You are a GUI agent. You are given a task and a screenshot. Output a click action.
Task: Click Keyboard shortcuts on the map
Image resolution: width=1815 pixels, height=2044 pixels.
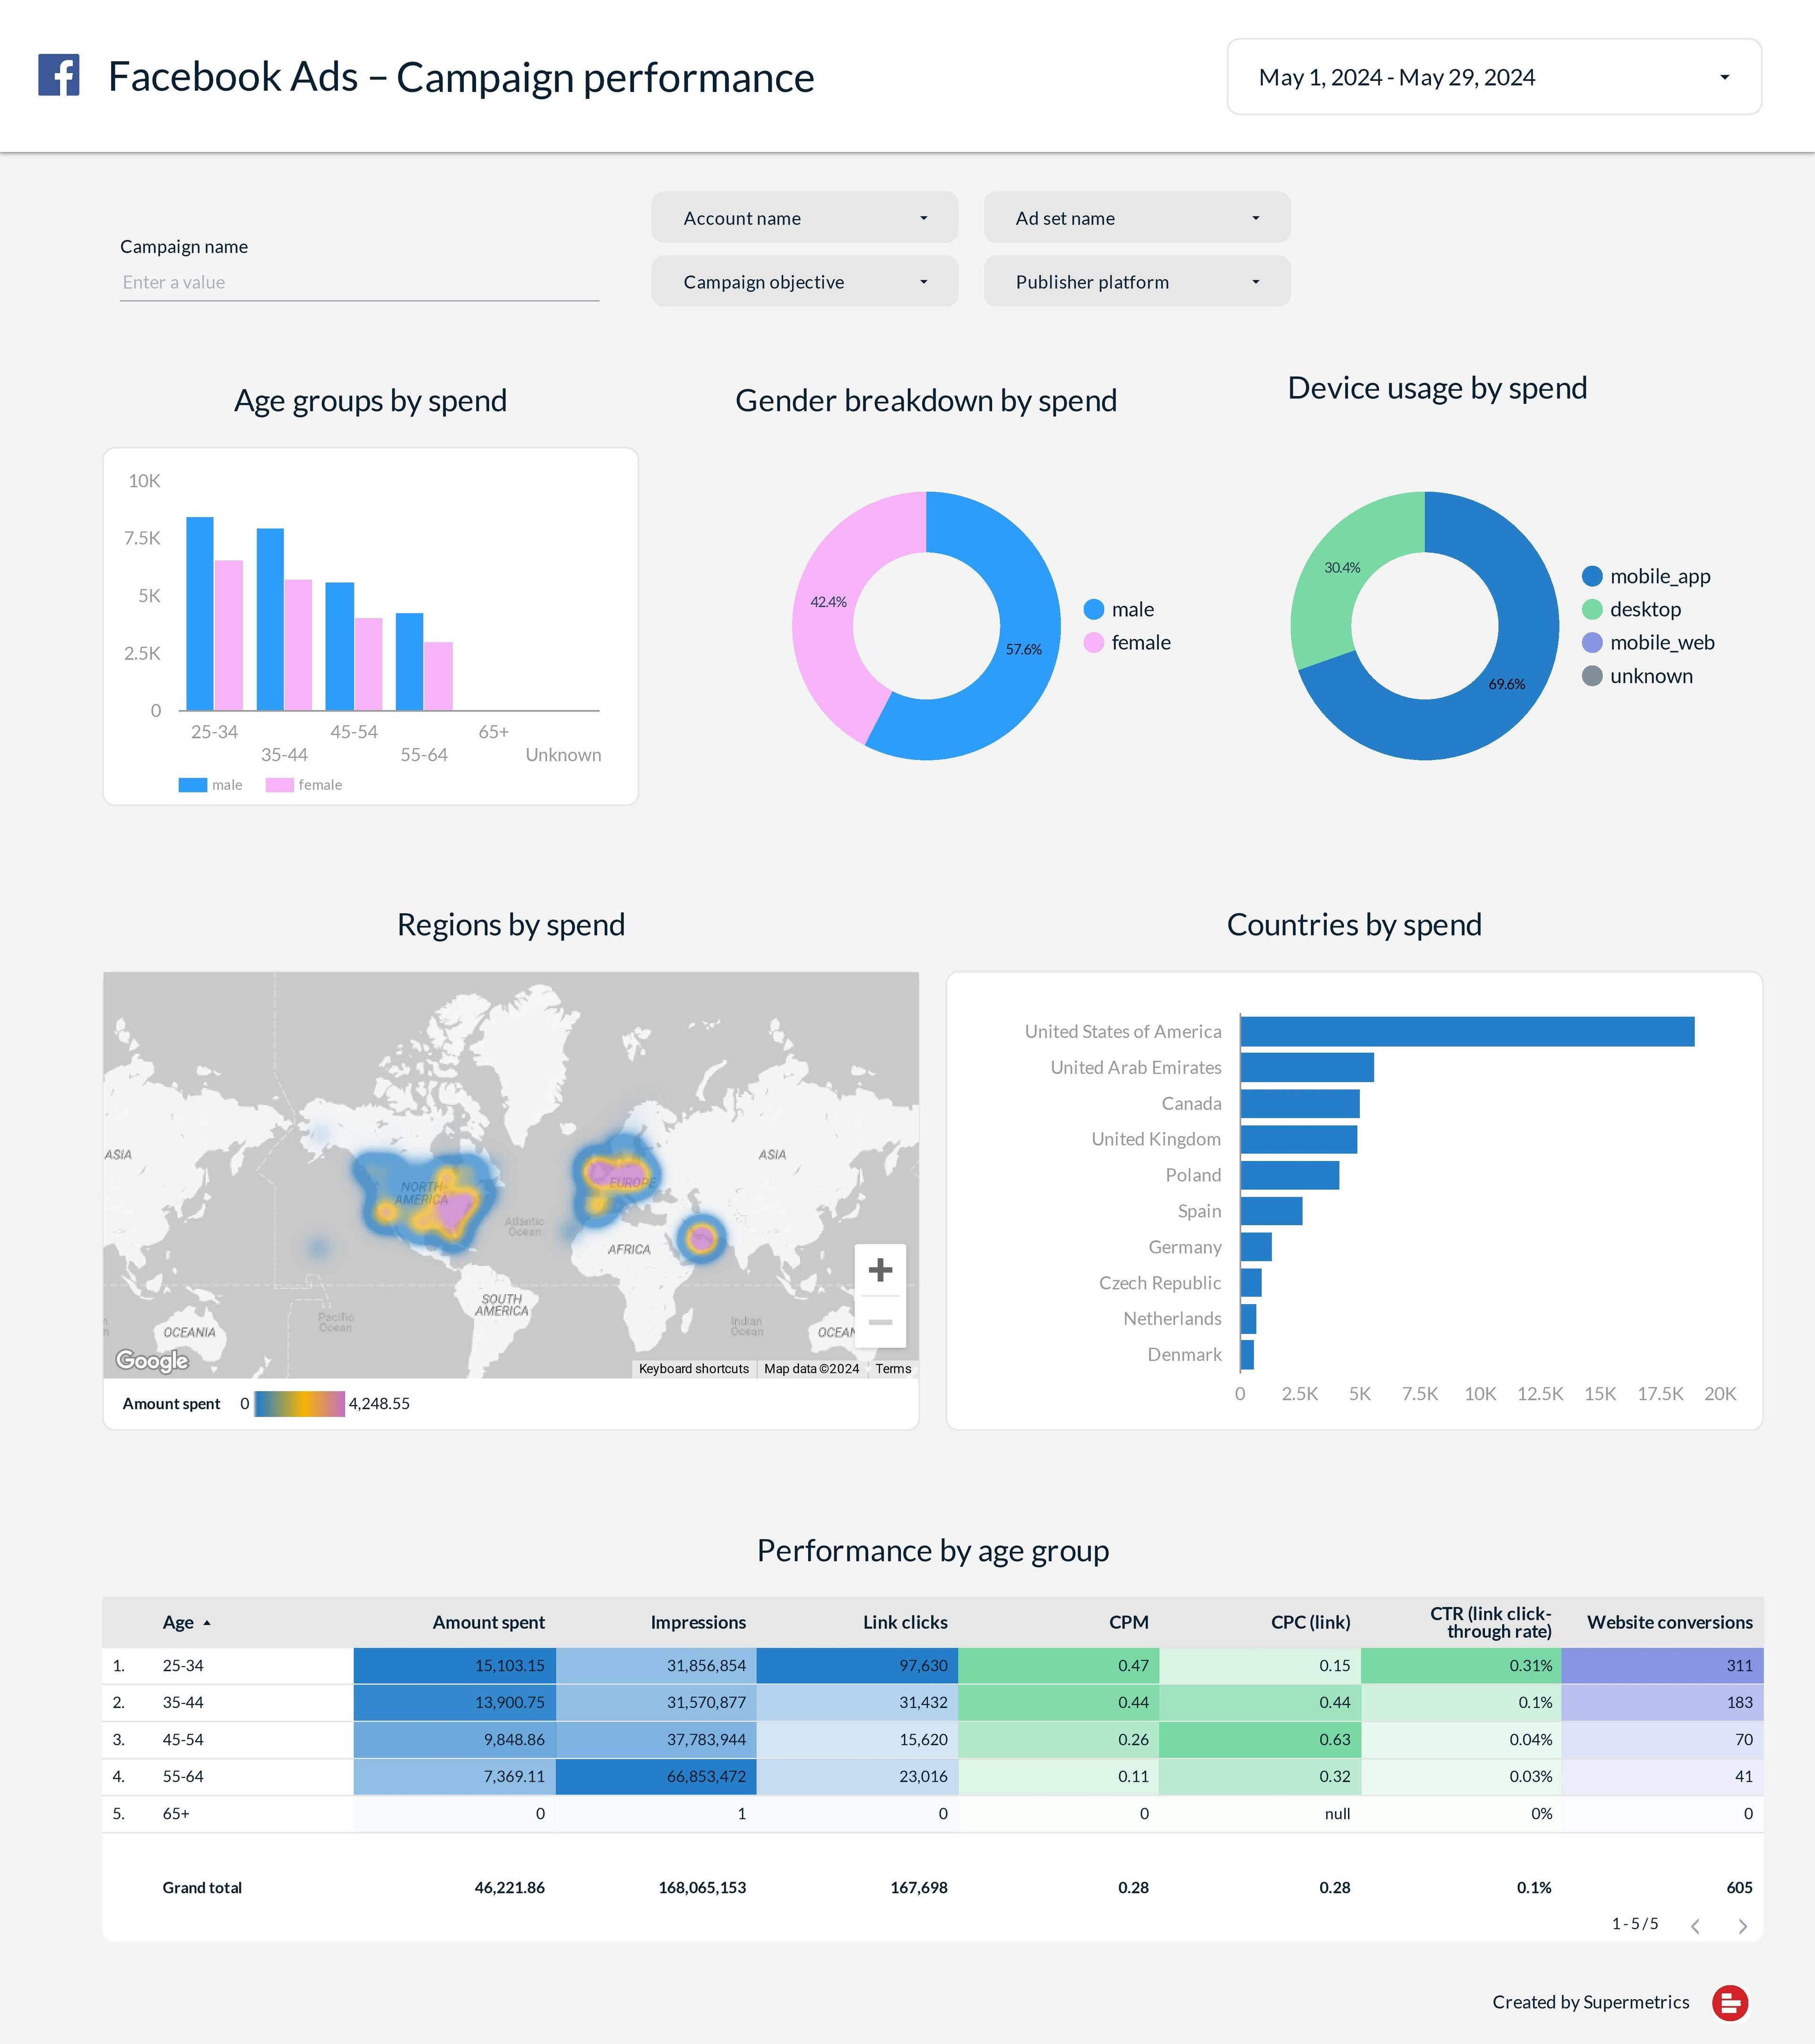click(x=693, y=1368)
